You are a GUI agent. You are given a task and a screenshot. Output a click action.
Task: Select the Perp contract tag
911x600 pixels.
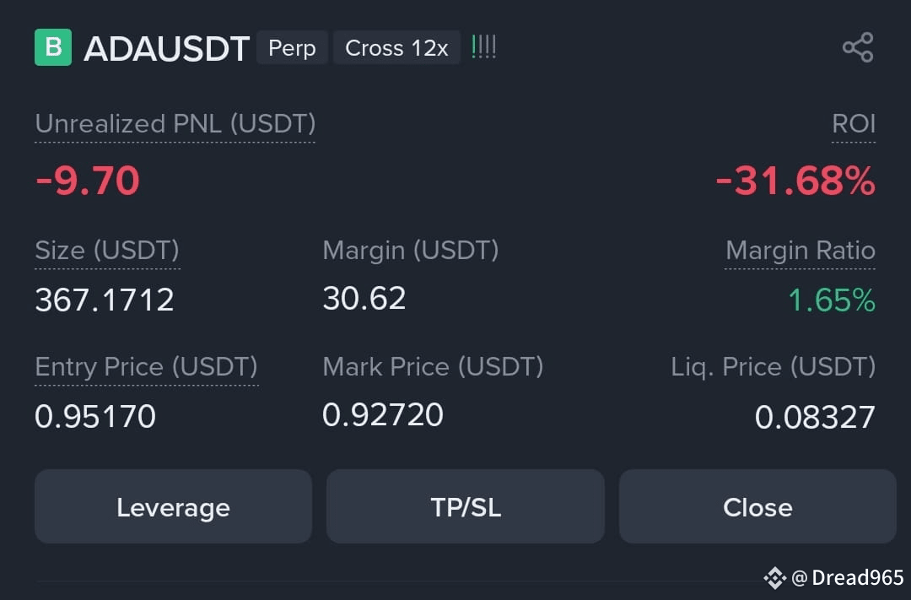(292, 47)
